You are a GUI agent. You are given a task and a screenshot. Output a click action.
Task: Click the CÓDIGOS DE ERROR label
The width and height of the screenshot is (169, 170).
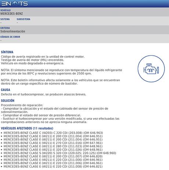click(x=10, y=37)
